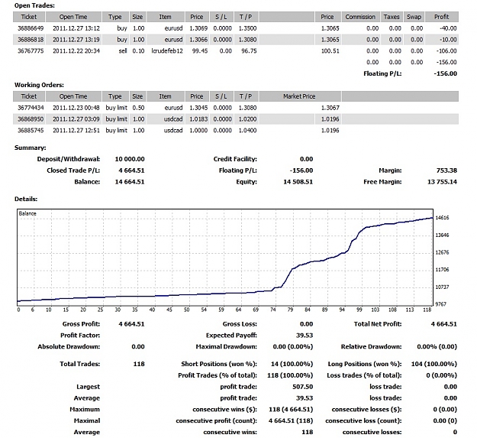Click the profit value -40.00
Screen dimensions: 477x438
tap(448, 28)
